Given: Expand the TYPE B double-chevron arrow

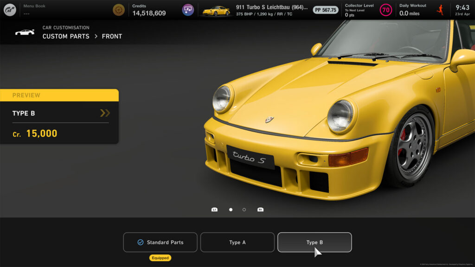Looking at the screenshot, I should coord(105,113).
